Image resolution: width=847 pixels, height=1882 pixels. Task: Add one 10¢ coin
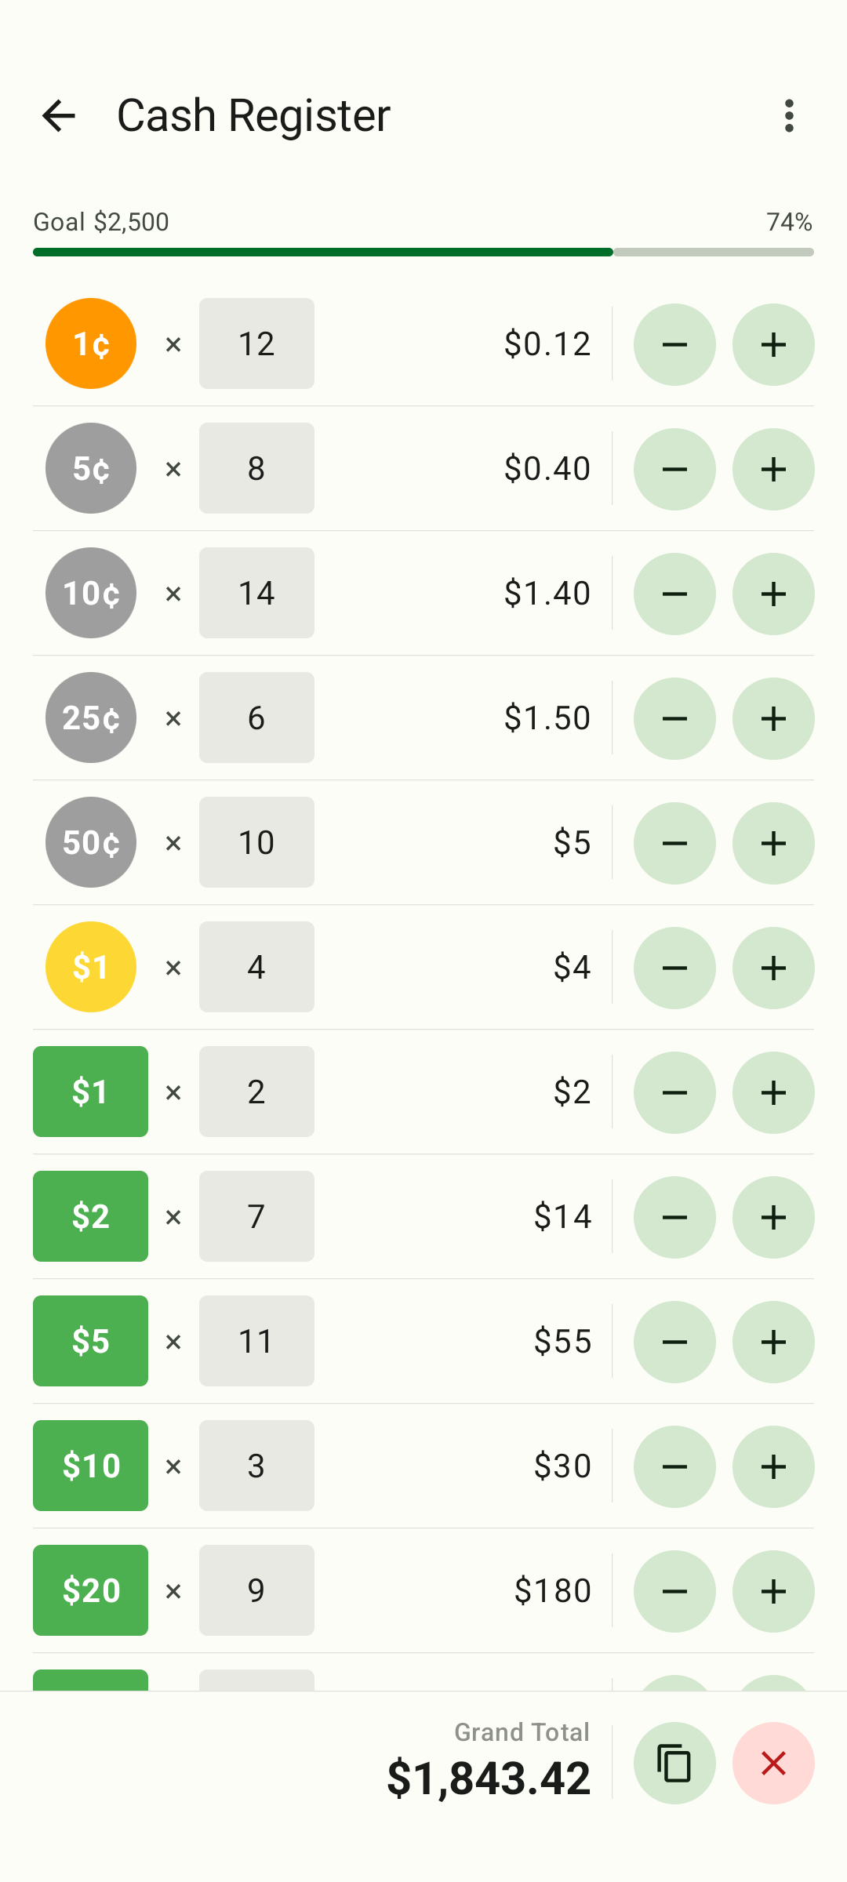click(773, 594)
